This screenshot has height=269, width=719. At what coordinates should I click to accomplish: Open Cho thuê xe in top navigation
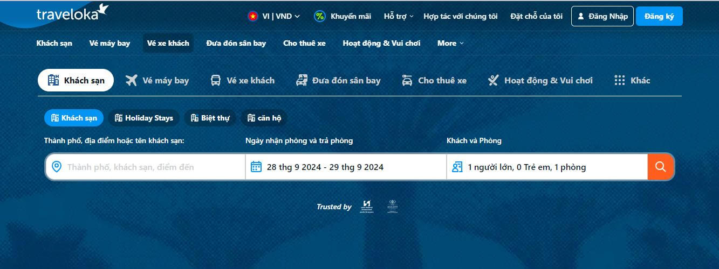pyautogui.click(x=304, y=43)
